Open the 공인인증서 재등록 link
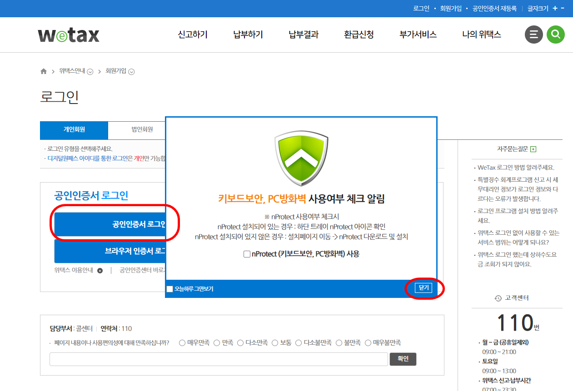 [494, 8]
